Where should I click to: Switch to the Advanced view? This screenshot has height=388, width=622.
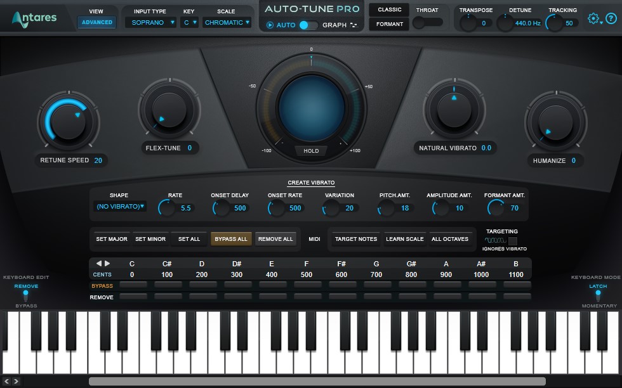pyautogui.click(x=96, y=22)
